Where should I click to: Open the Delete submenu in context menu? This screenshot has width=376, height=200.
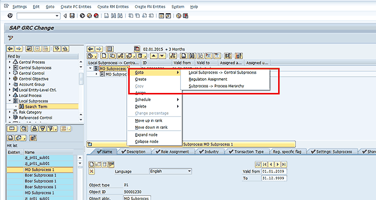pos(154,107)
